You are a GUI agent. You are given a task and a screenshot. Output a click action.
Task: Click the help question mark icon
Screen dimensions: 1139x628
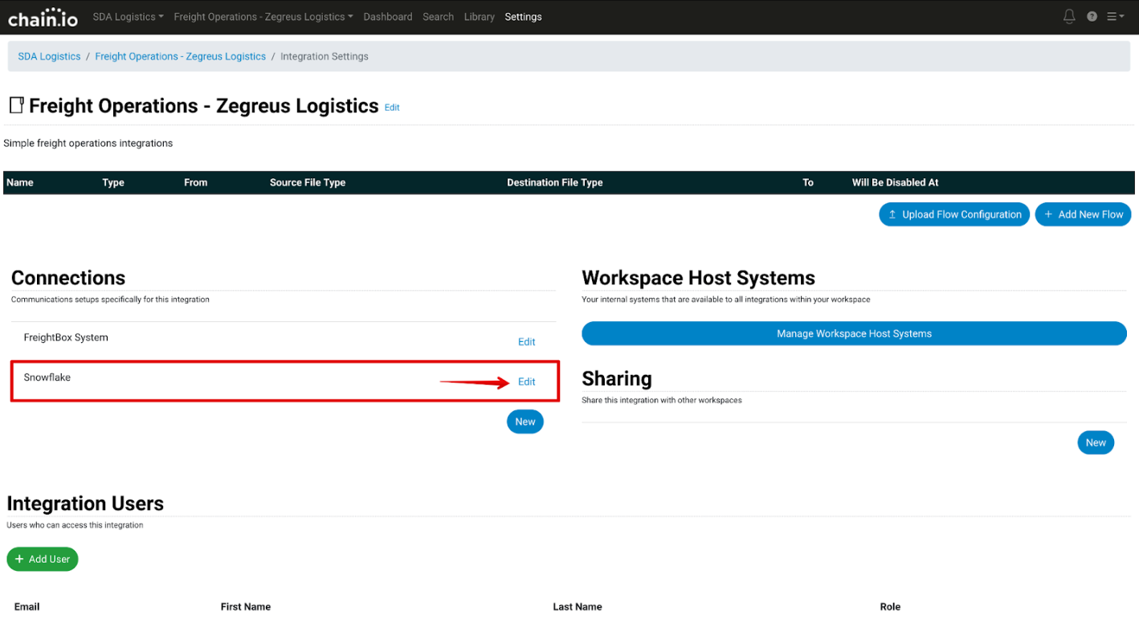(1092, 16)
